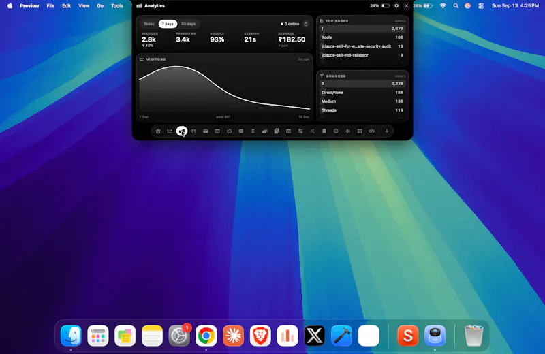
Task: Click the 3.4k pageviews stat
Action: 183,39
